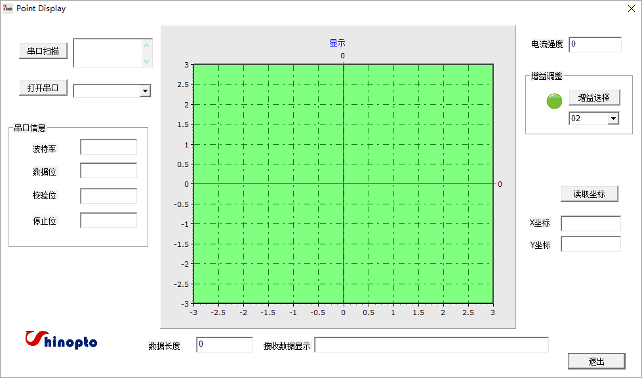
Task: Click the 接收数据显示 text field
Action: click(431, 345)
